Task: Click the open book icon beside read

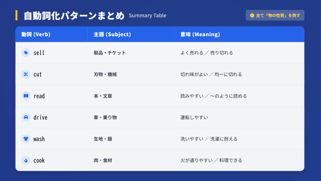Action: tap(26, 96)
